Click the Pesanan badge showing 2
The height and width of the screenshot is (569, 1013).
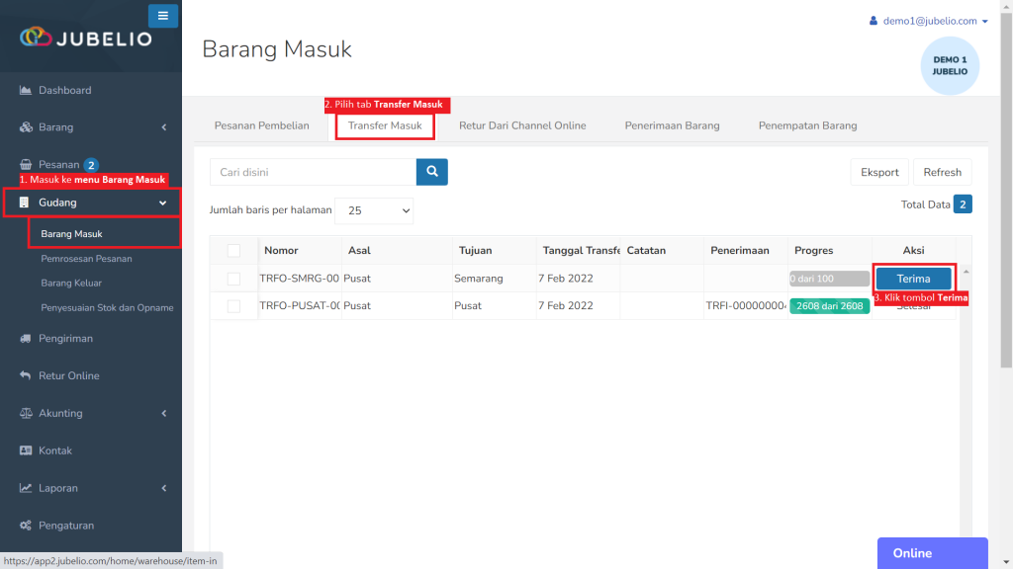pos(91,165)
